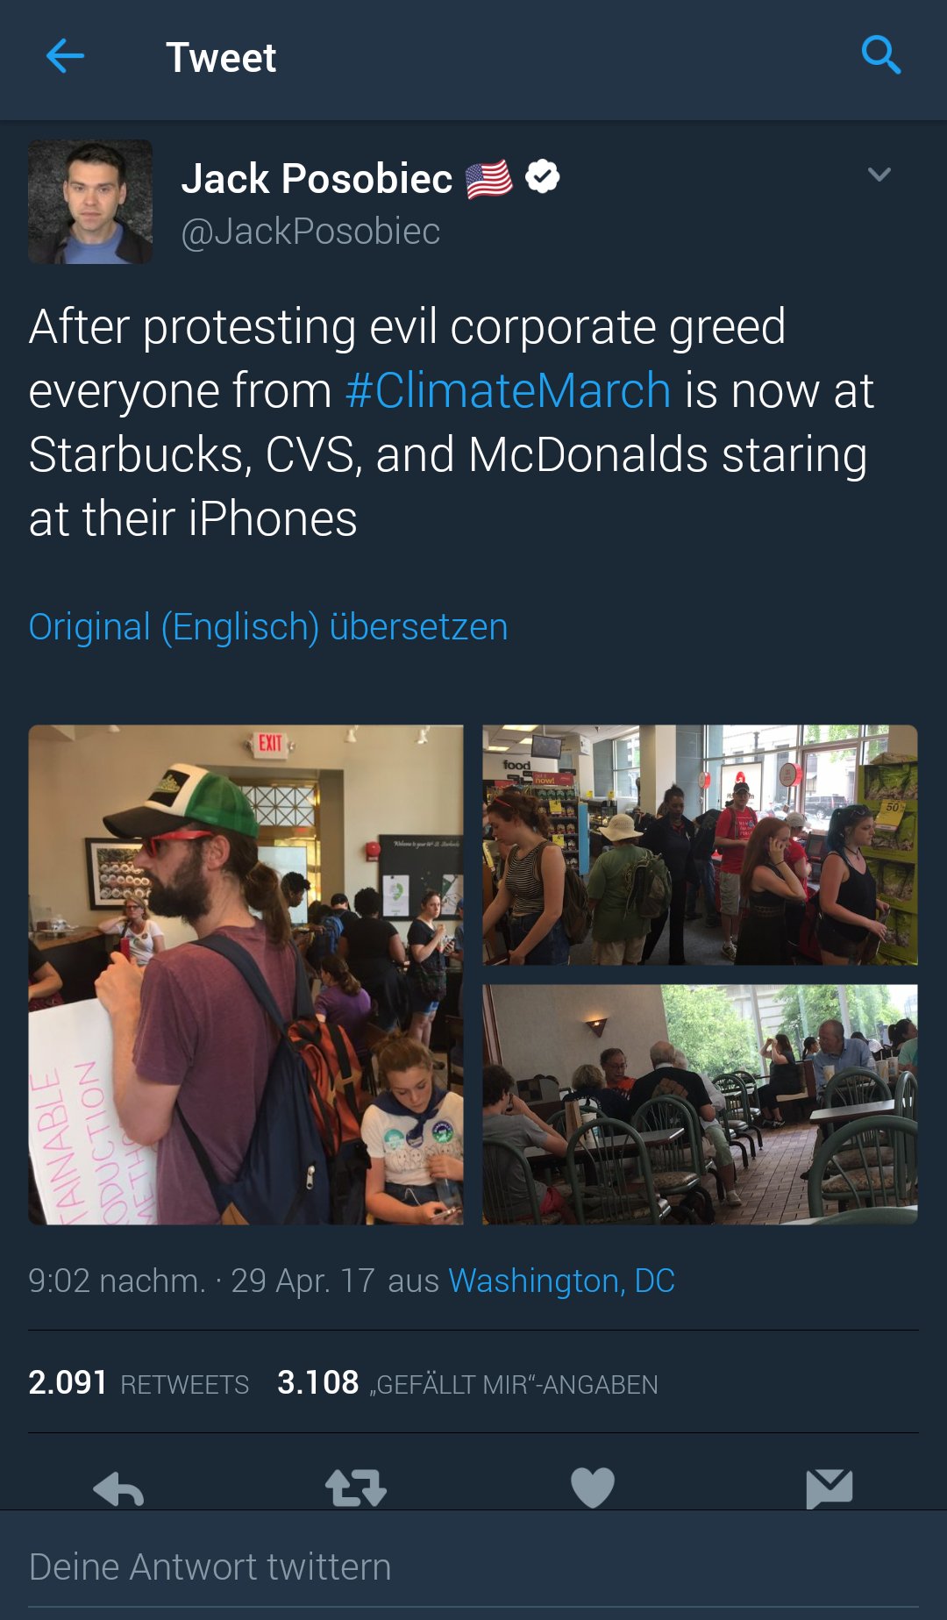Expand tweet options with the chevron
Screen dimensions: 947x1620
pos(879,175)
